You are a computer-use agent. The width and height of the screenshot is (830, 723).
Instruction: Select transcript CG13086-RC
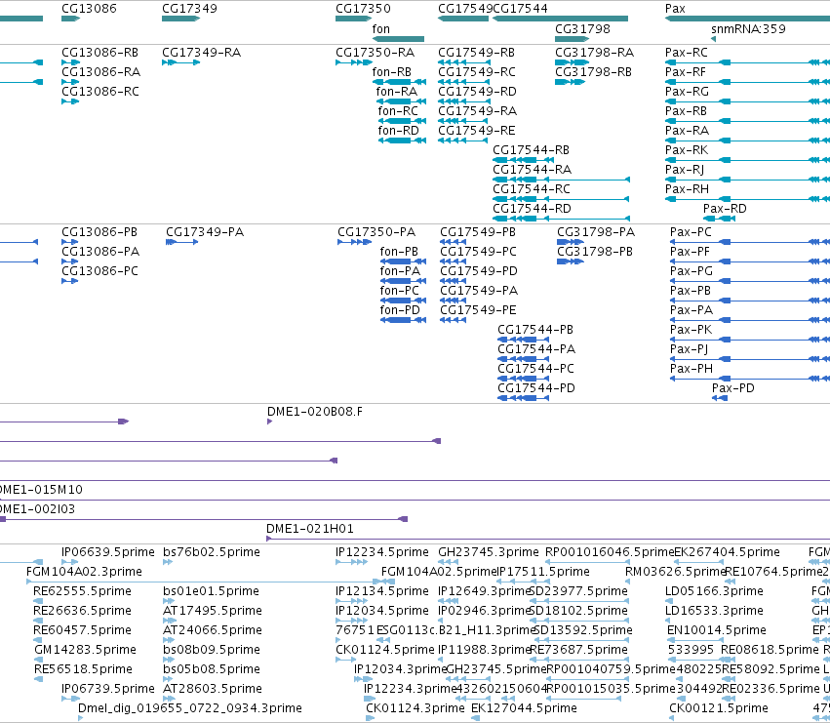tap(100, 92)
